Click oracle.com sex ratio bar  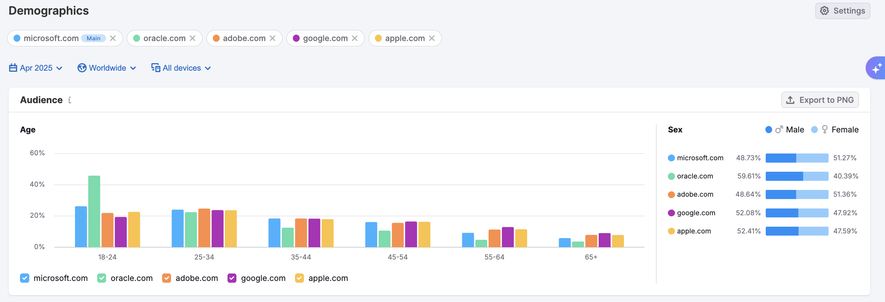coord(797,176)
